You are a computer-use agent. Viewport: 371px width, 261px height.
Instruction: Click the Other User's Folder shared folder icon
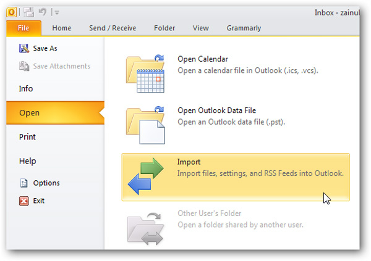point(145,229)
